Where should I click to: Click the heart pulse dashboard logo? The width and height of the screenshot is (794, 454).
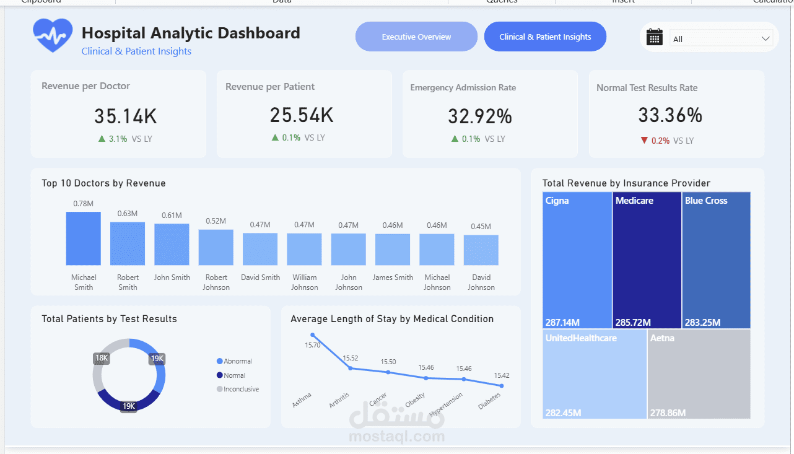[x=53, y=35]
